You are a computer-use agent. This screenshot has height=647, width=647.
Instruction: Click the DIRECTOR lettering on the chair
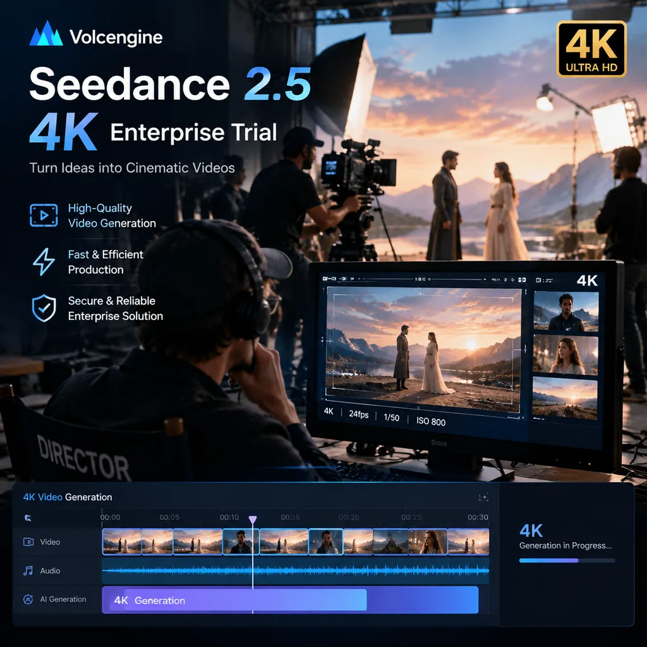(83, 459)
